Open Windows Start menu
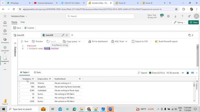 click(x=3, y=109)
